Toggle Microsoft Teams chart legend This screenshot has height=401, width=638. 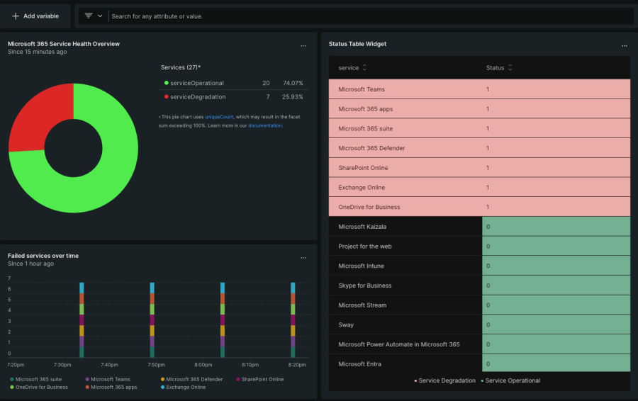pyautogui.click(x=108, y=380)
